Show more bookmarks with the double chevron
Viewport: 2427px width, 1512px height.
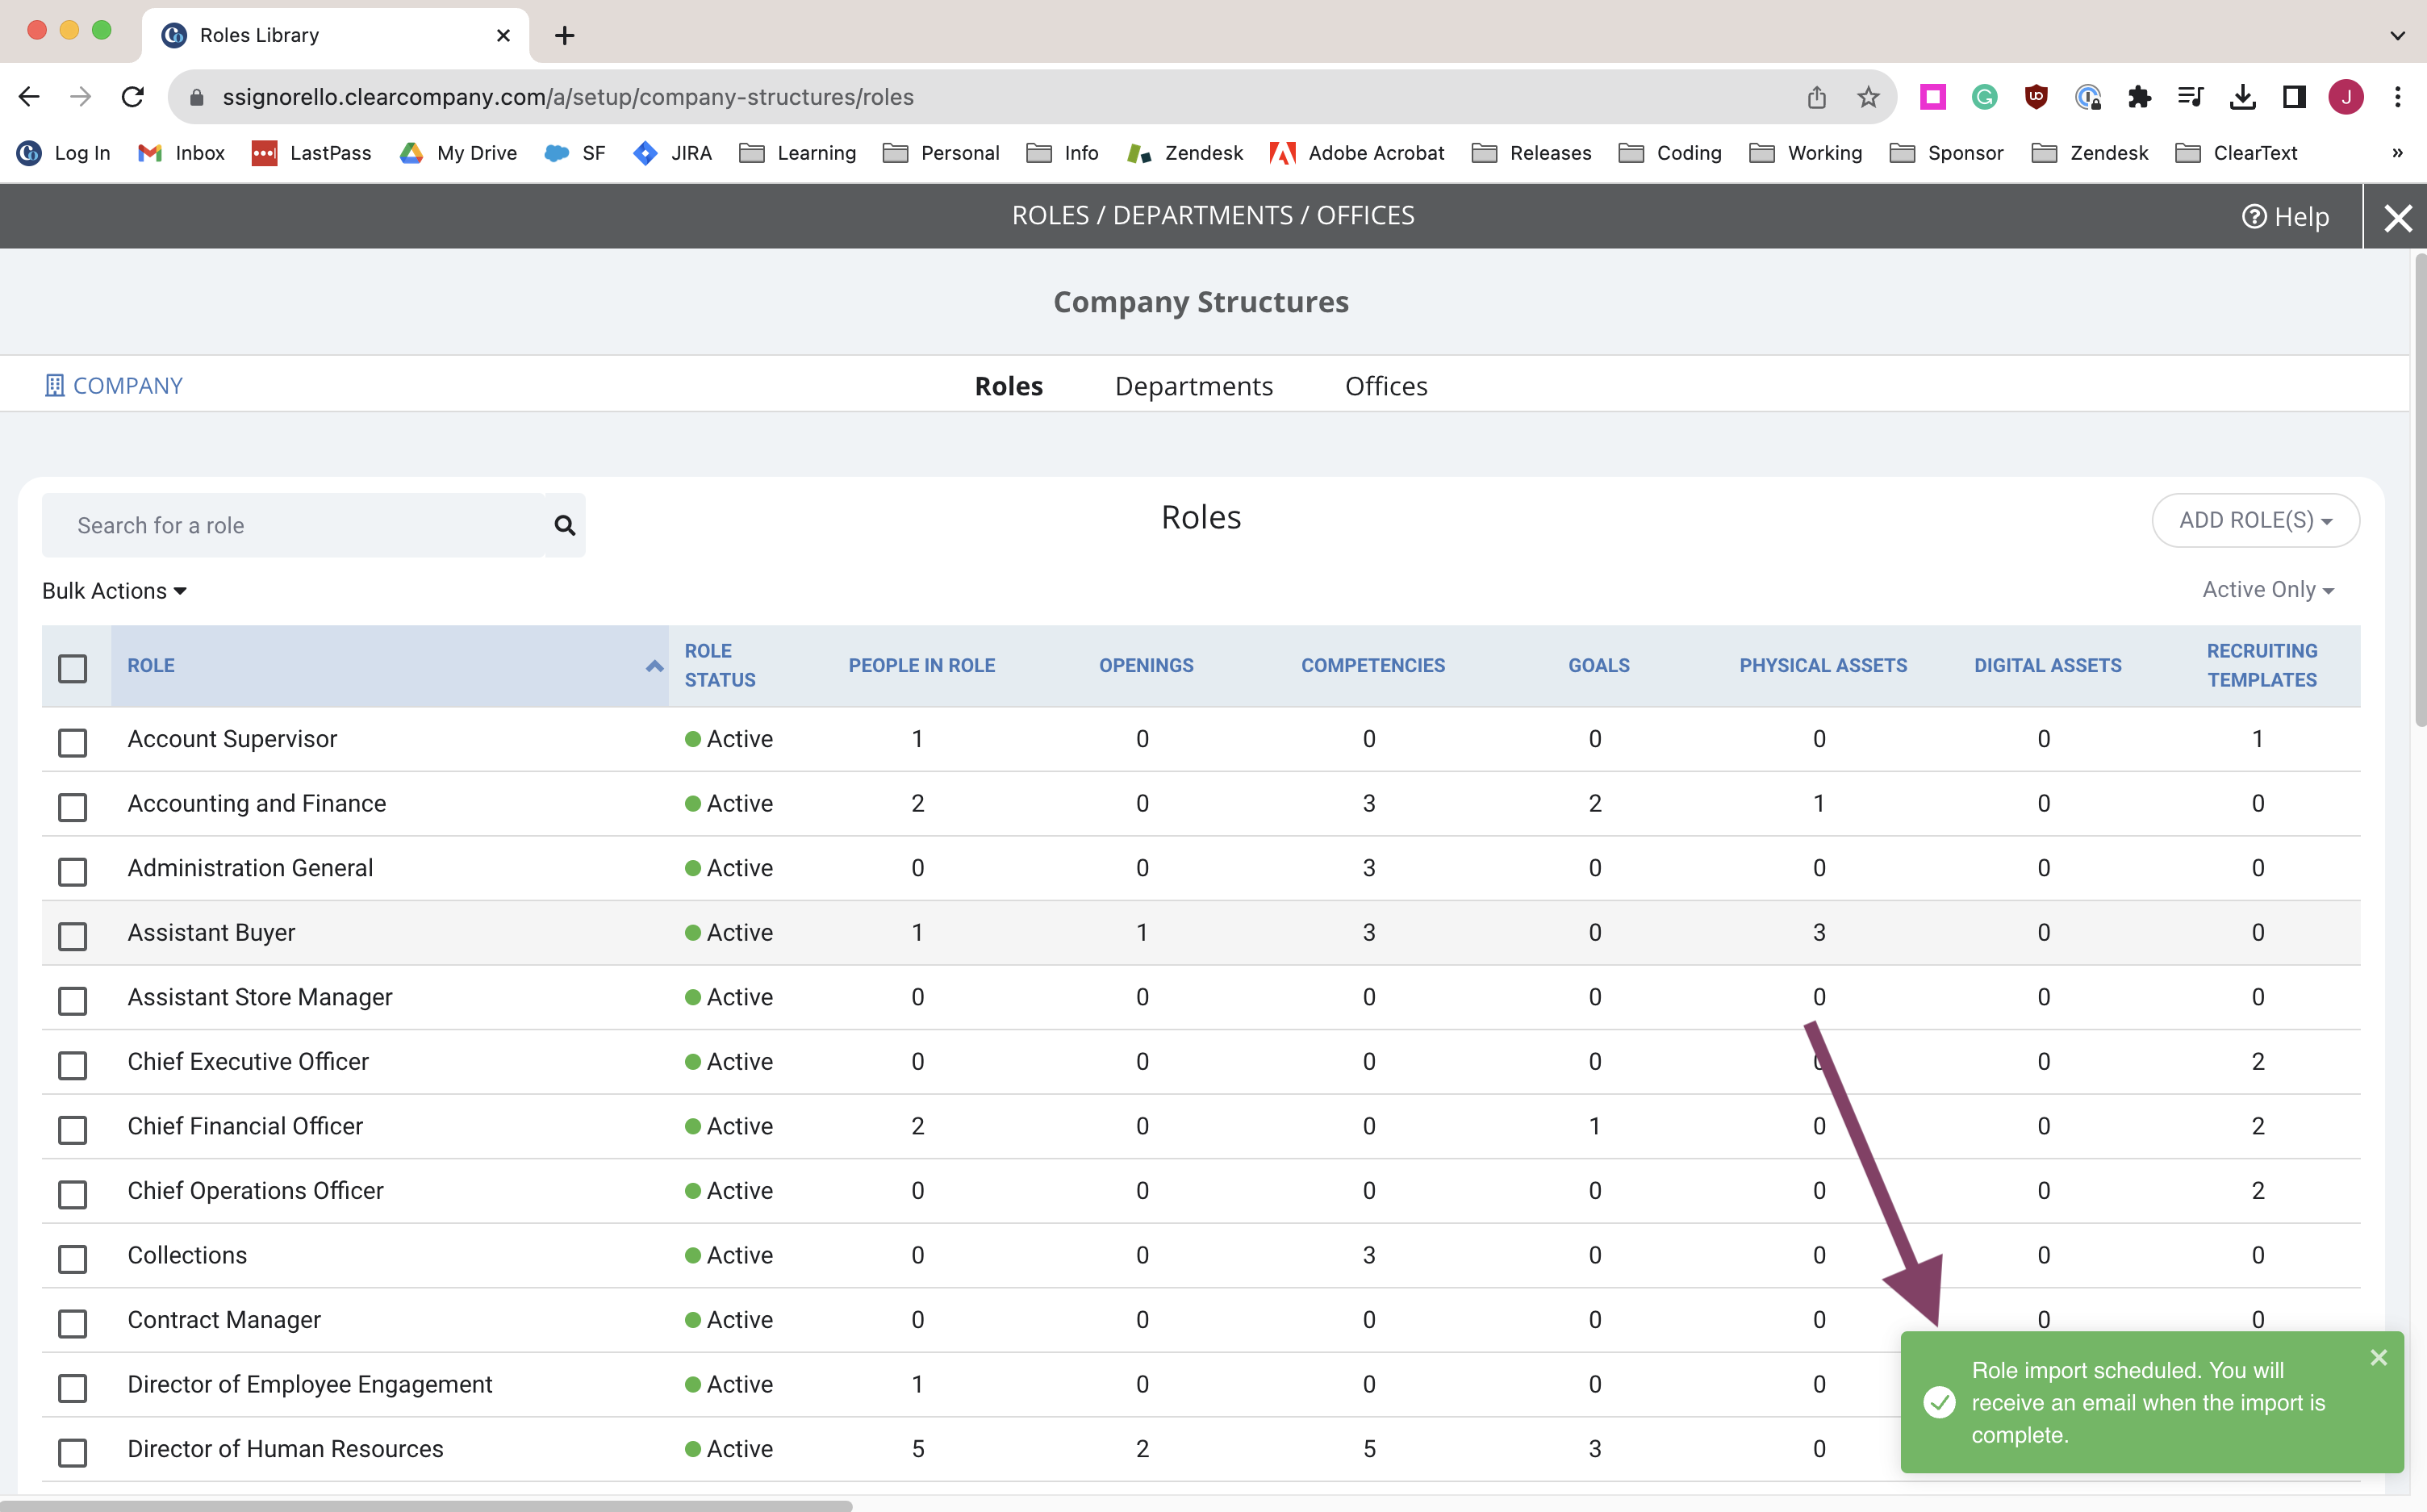(2397, 153)
